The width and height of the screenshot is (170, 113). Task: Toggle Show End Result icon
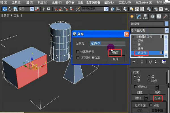click(142, 62)
